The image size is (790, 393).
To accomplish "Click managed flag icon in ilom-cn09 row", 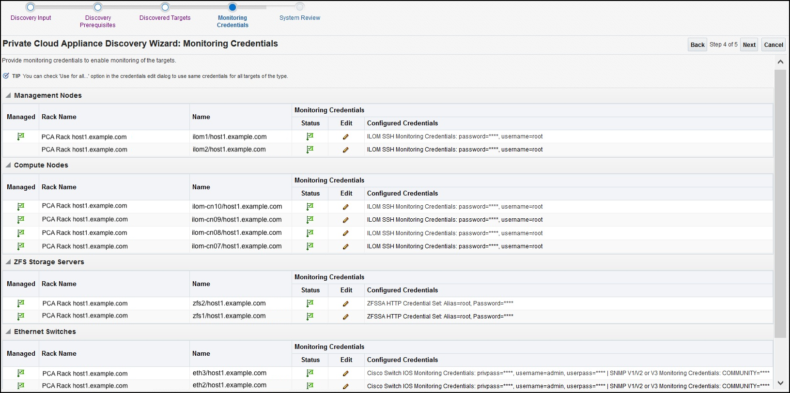I will [x=21, y=220].
